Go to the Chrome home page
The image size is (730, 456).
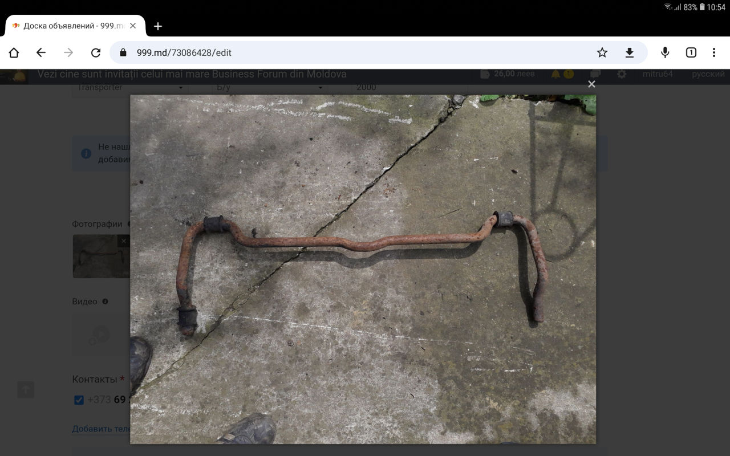(14, 52)
